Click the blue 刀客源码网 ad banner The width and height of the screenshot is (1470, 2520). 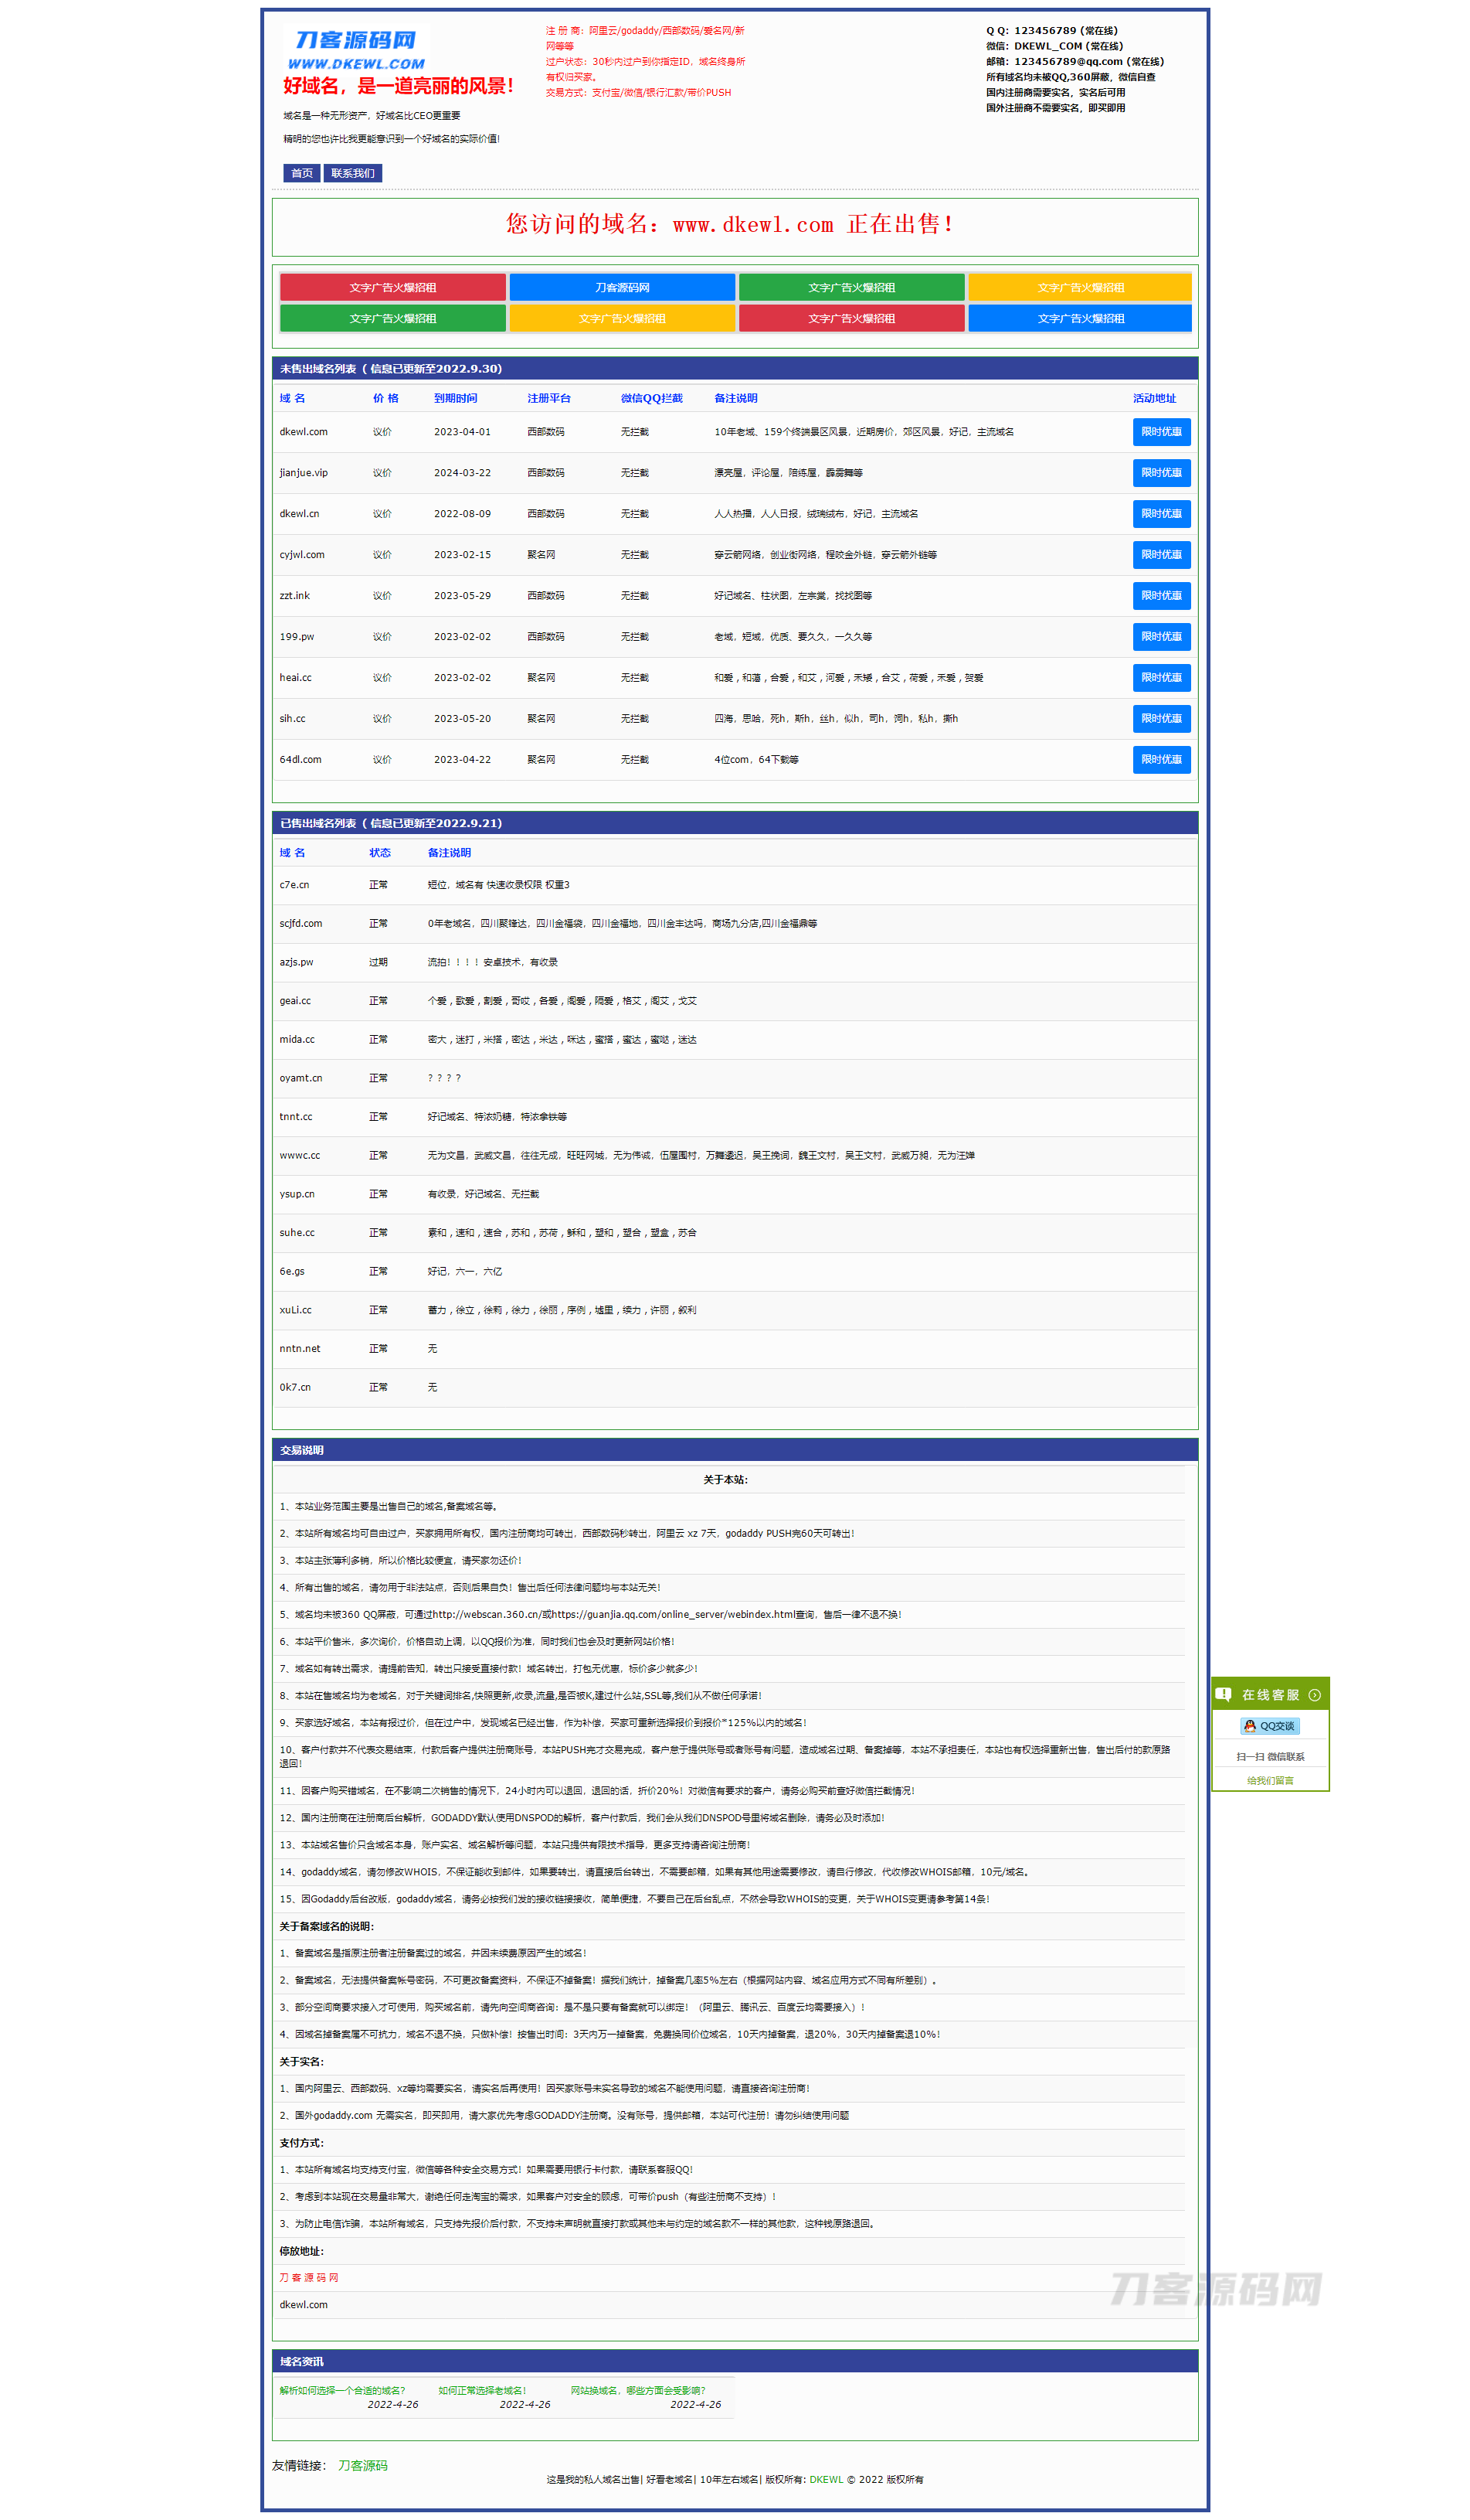622,287
